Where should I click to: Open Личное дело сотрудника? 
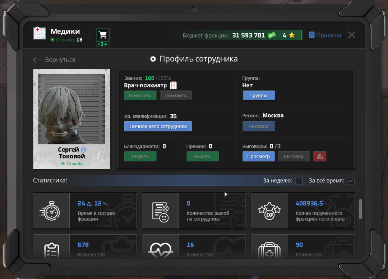pos(158,126)
